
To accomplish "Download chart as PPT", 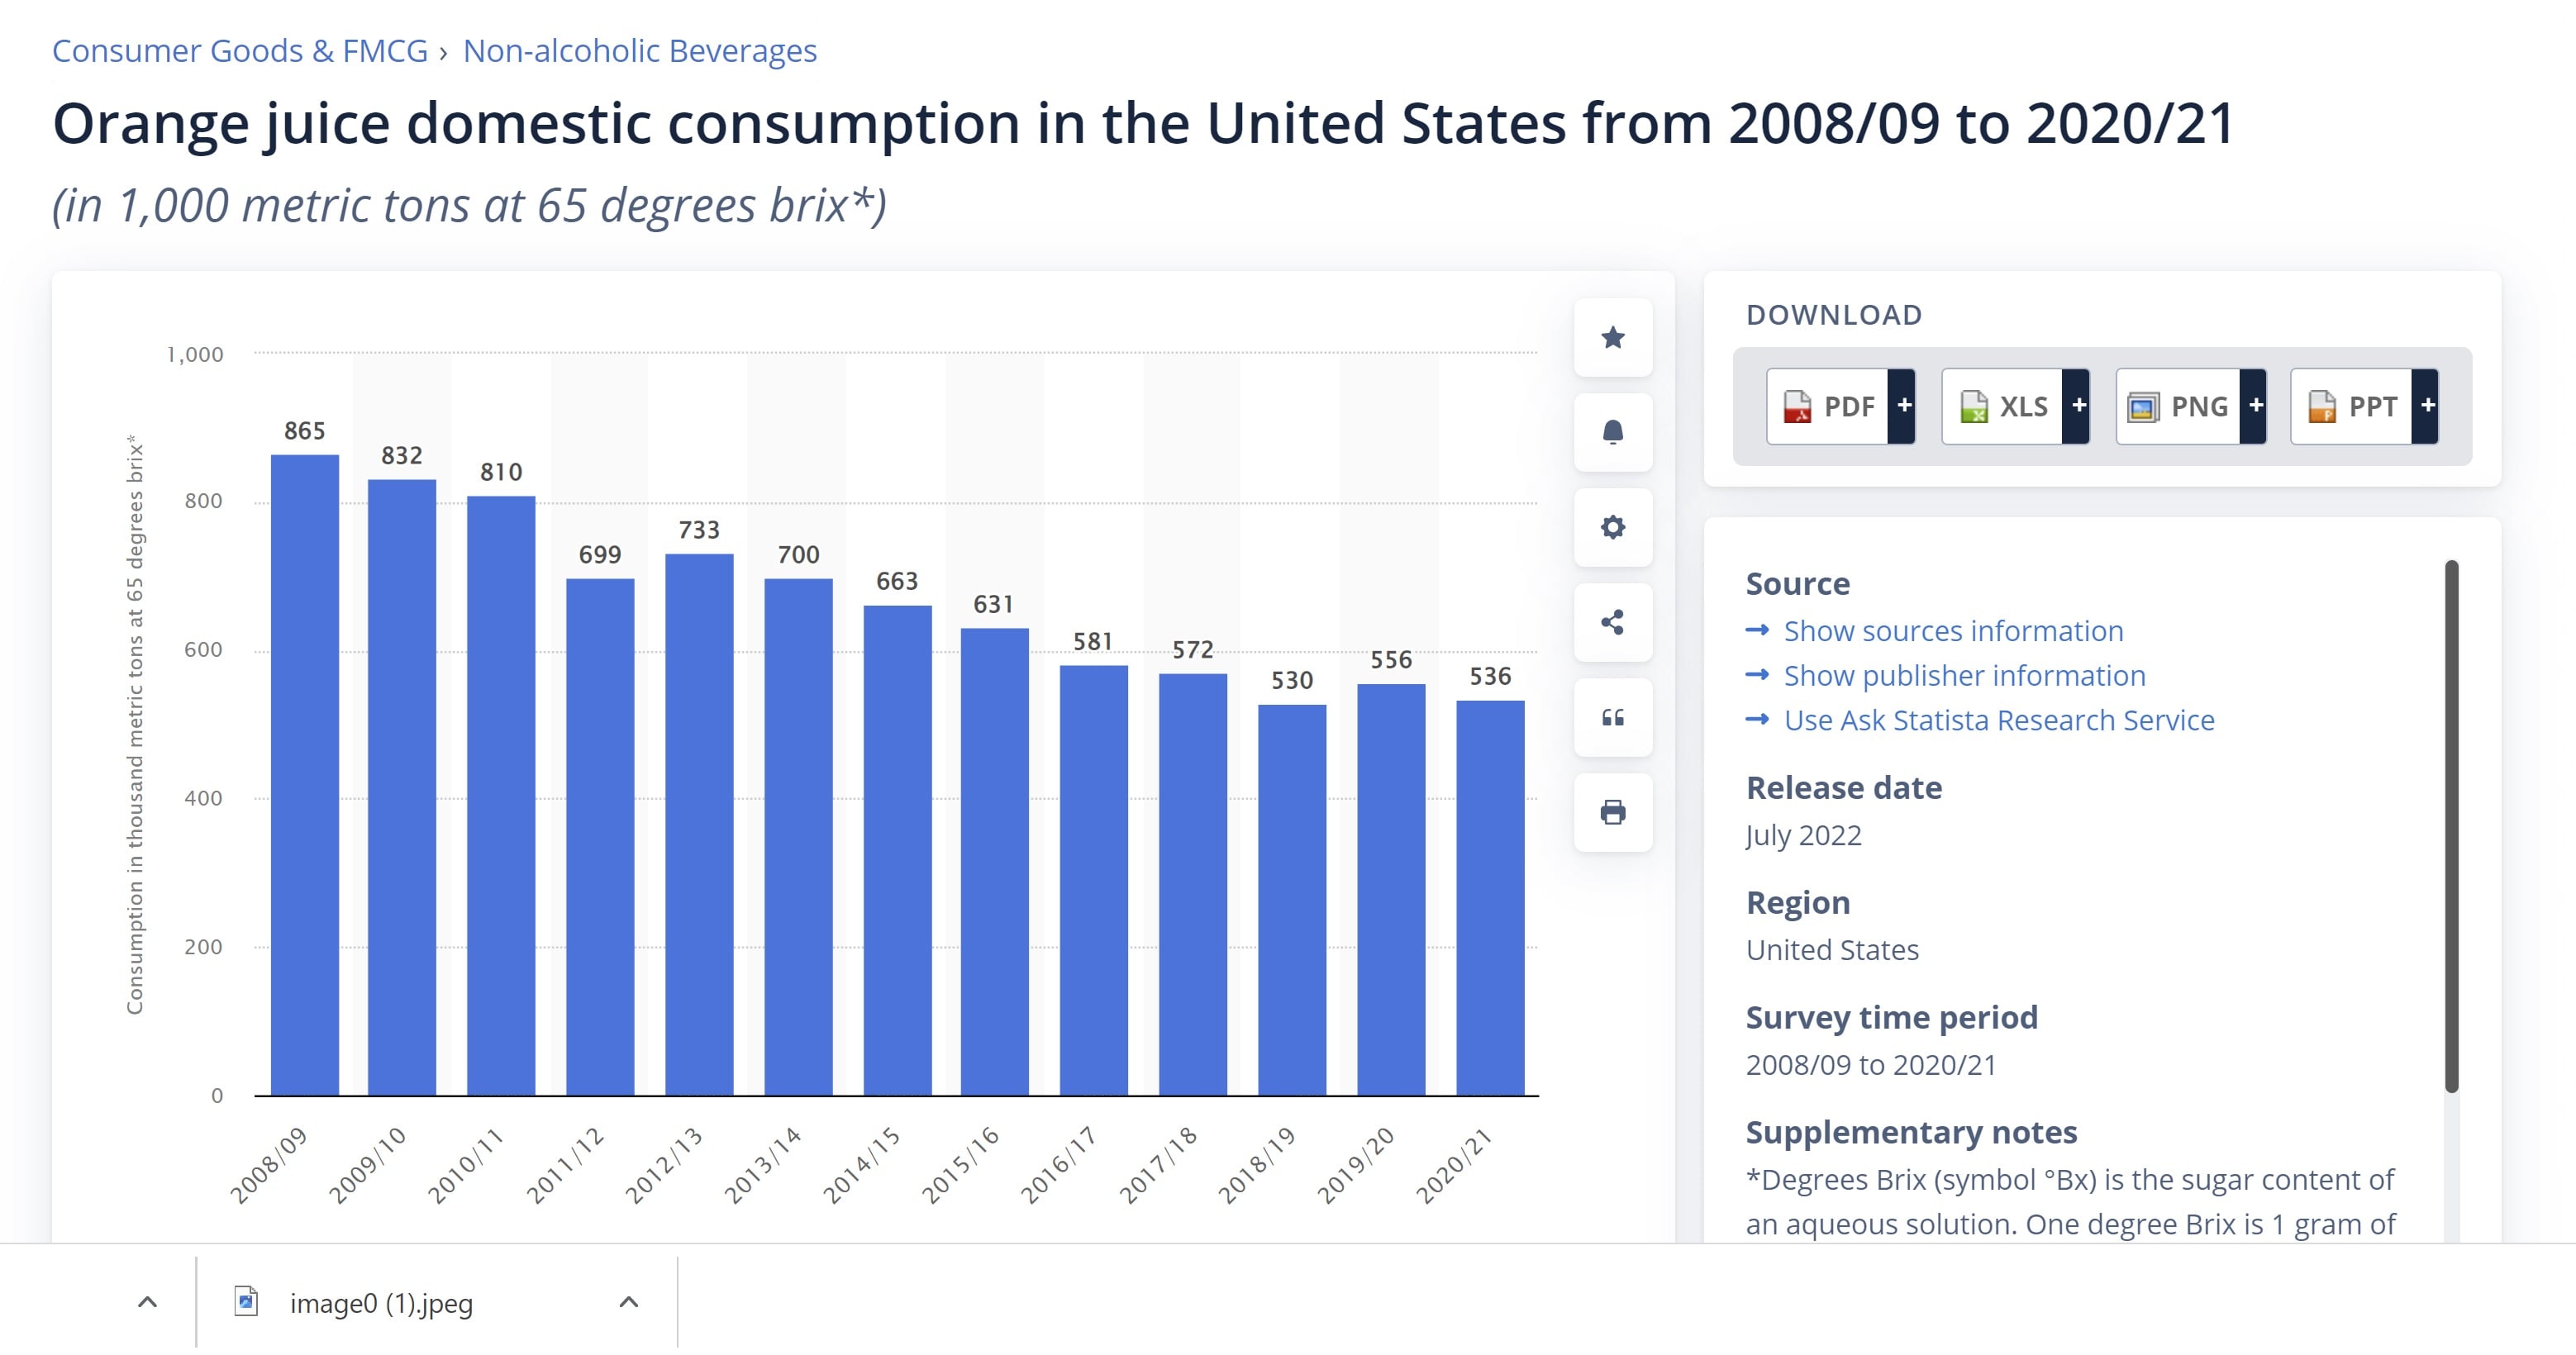I will pyautogui.click(x=2352, y=406).
